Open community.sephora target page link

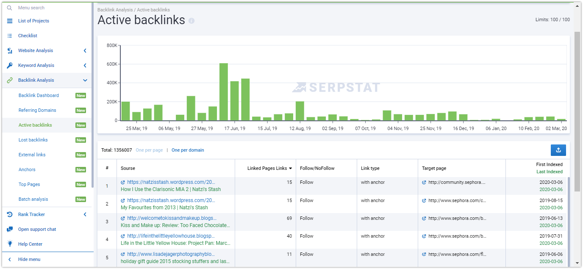[x=457, y=183]
